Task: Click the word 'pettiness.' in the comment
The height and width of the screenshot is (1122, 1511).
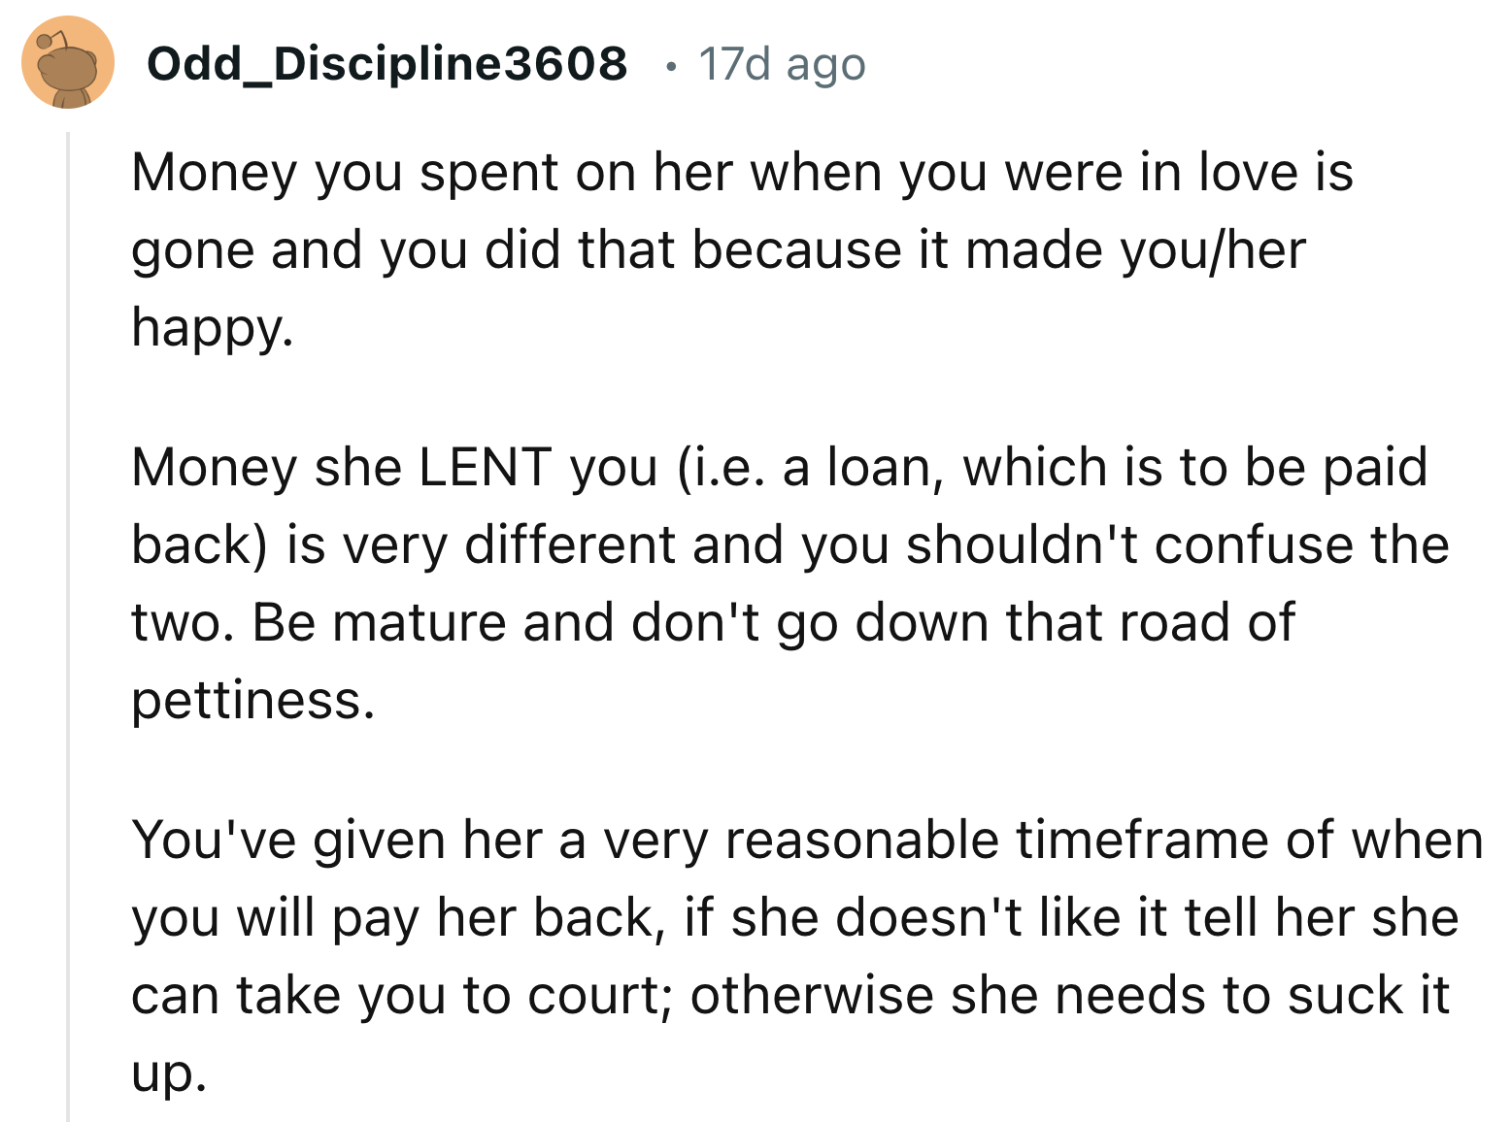Action: click(x=253, y=701)
